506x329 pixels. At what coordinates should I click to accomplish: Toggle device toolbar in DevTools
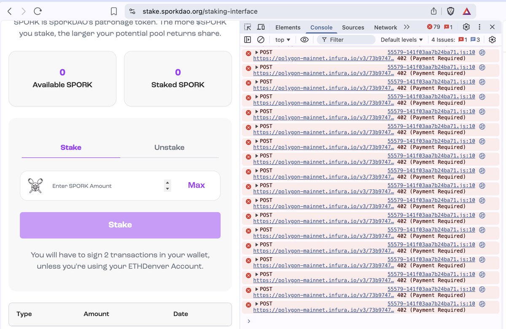(x=261, y=27)
